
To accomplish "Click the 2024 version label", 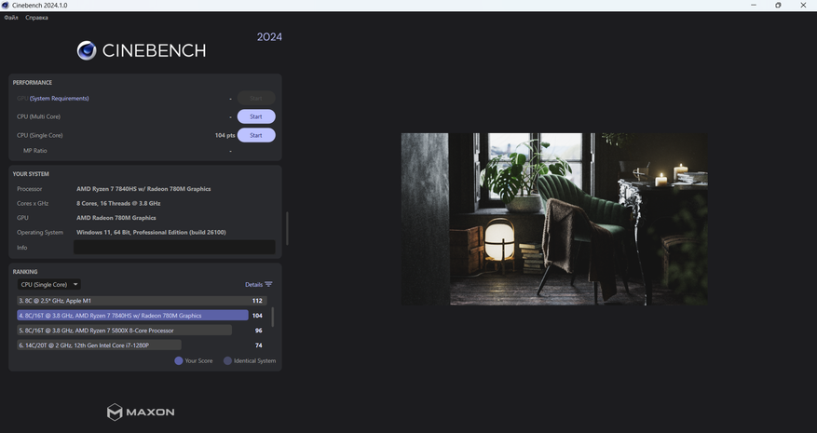I will click(x=269, y=37).
